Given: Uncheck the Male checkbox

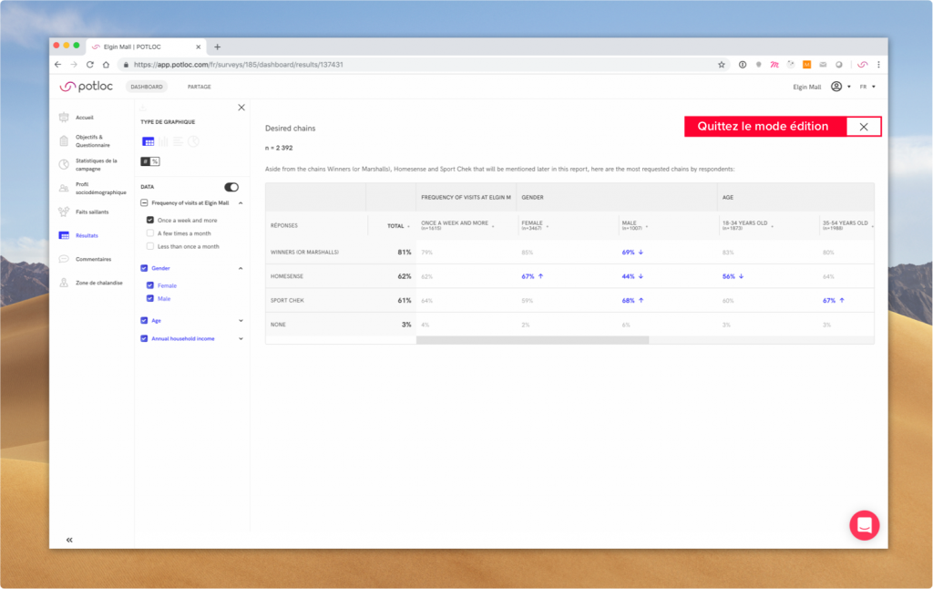Looking at the screenshot, I should [150, 298].
